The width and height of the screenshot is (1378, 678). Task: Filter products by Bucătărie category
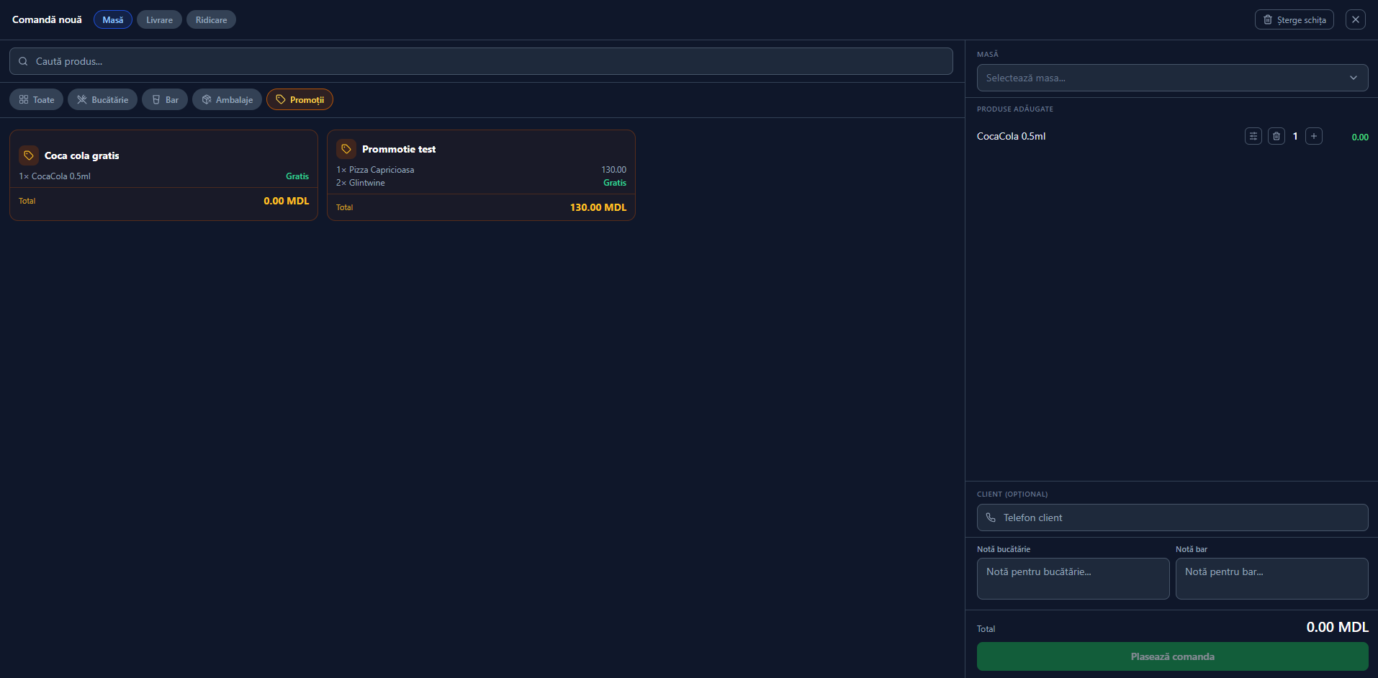point(102,99)
